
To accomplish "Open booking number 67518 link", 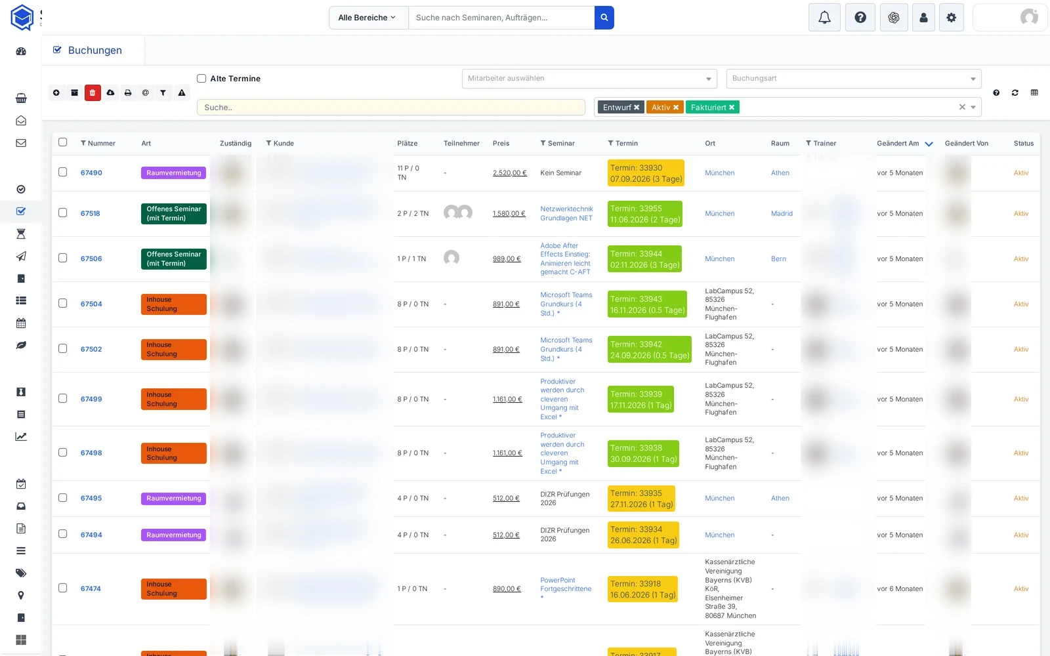I will click(x=91, y=214).
